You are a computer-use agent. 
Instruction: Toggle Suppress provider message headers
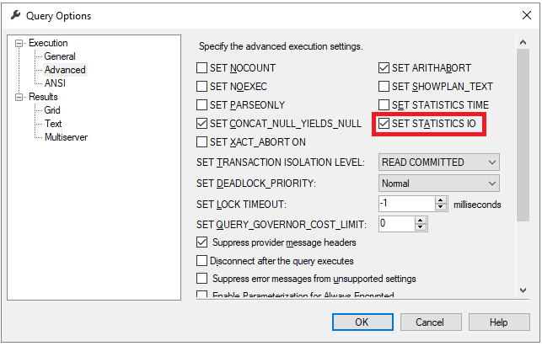(x=202, y=243)
